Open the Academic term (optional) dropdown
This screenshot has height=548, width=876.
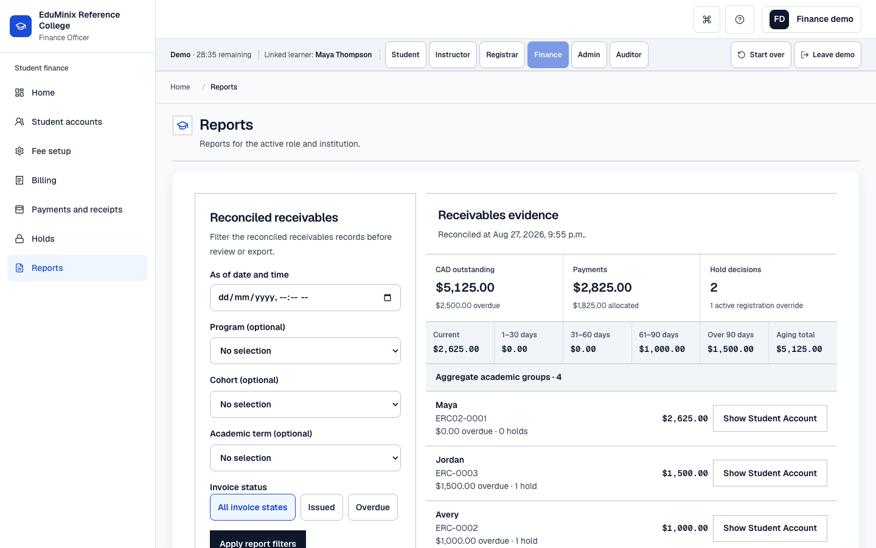305,458
